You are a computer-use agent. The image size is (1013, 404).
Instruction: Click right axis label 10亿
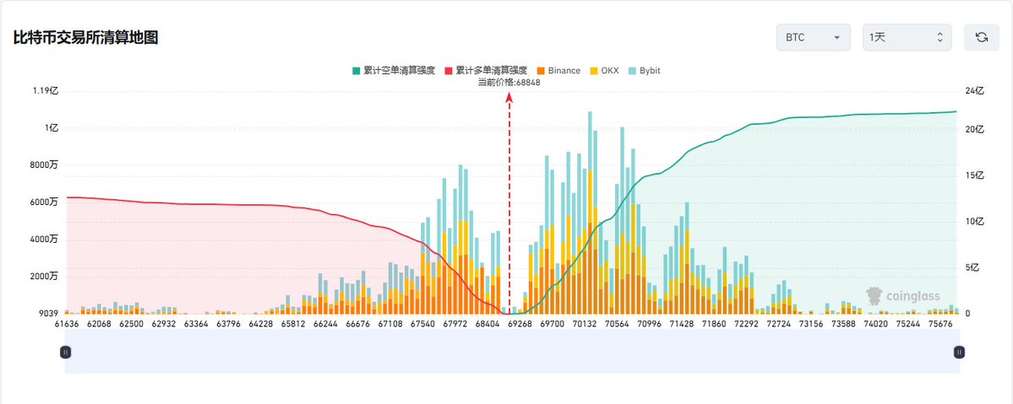[974, 221]
